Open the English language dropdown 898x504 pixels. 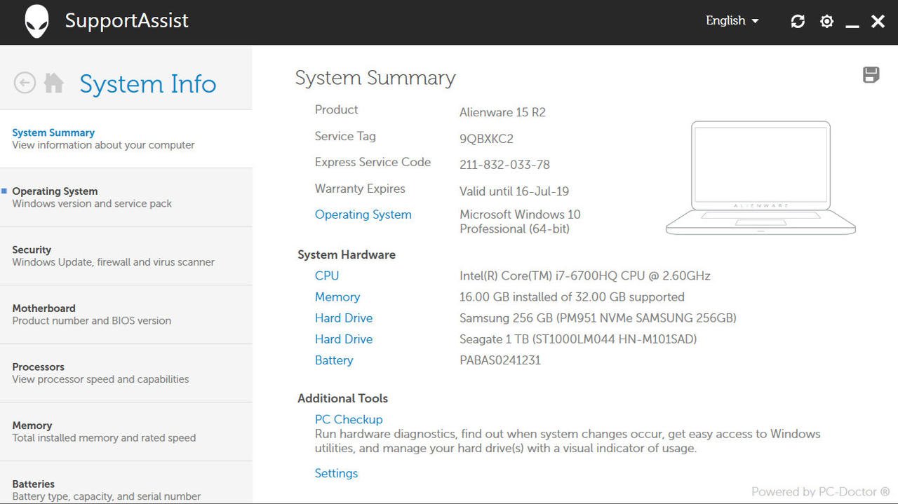pos(732,21)
